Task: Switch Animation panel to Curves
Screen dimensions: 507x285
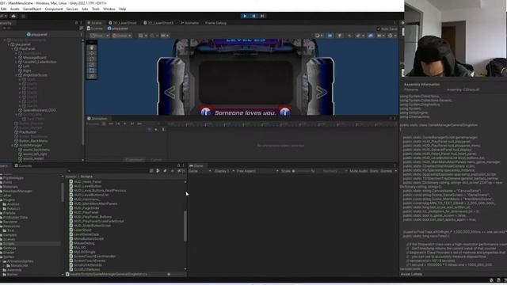Action: click(156, 160)
